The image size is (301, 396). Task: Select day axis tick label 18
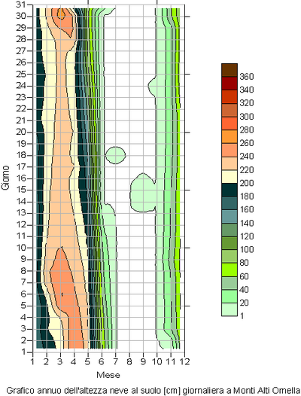tap(22, 155)
